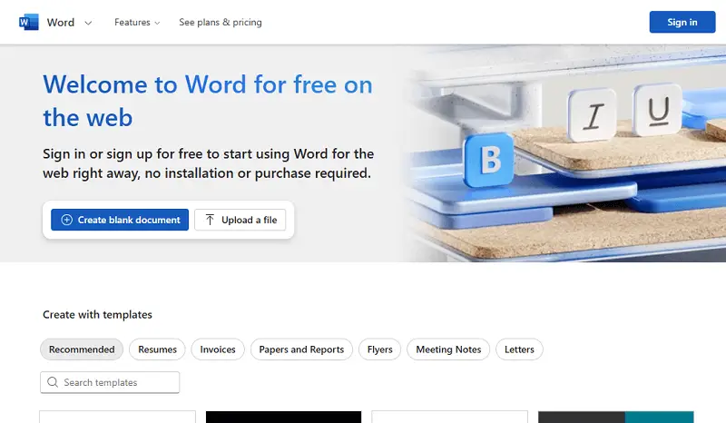The width and height of the screenshot is (726, 423).
Task: Select the Flyers template category
Action: 379,349
